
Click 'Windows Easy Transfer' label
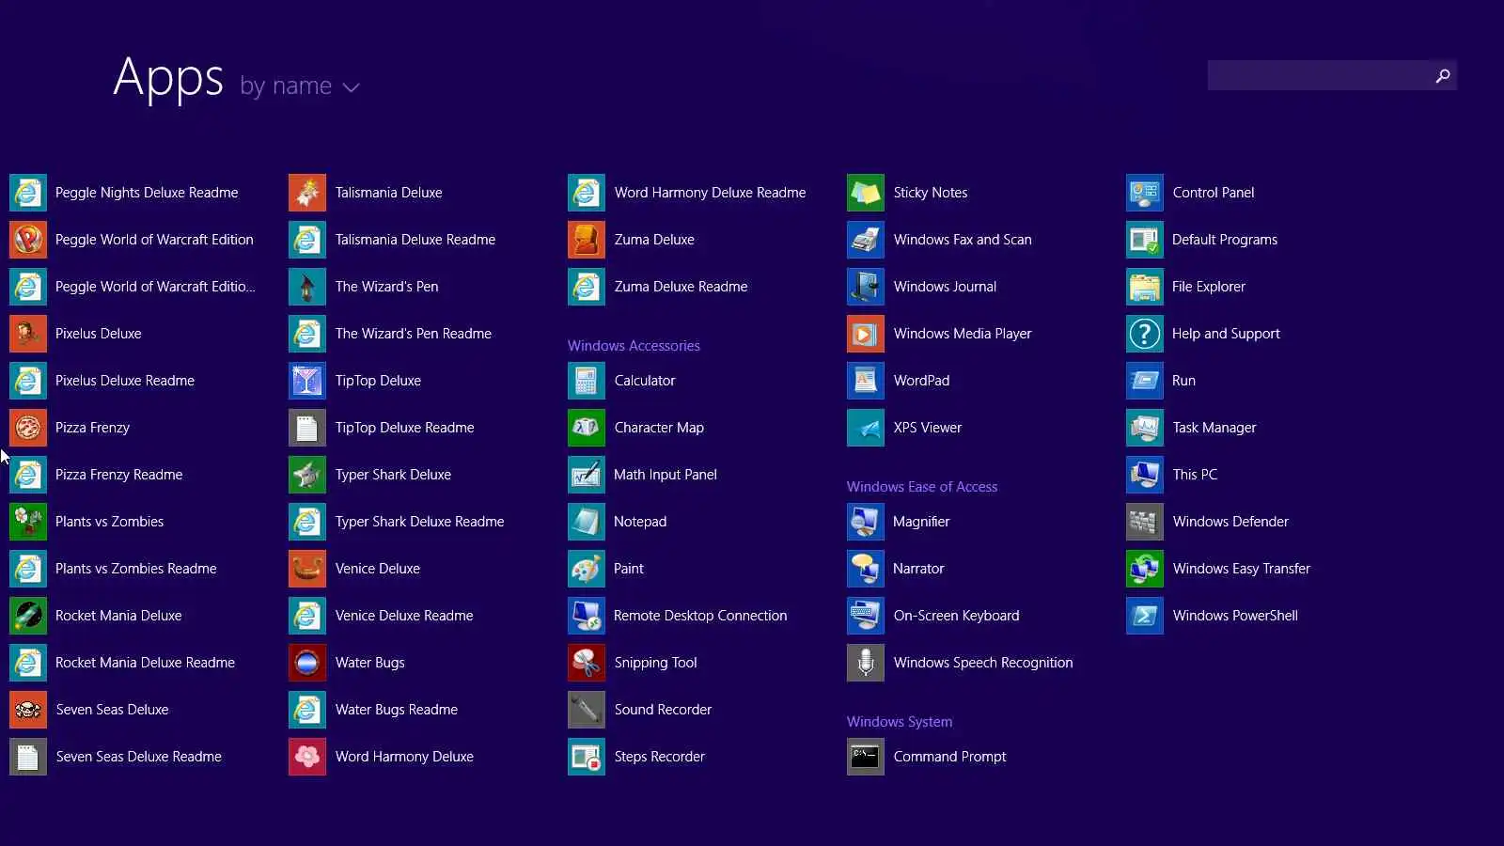click(x=1242, y=569)
